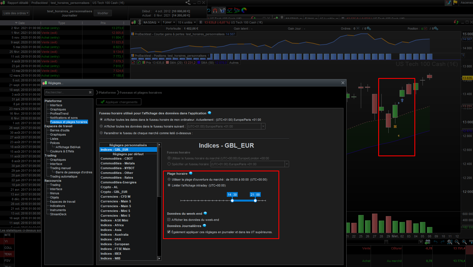The image size is (473, 267).
Task: Select 'Graphiques' under Plateforme in settings tree
Action: (58, 109)
